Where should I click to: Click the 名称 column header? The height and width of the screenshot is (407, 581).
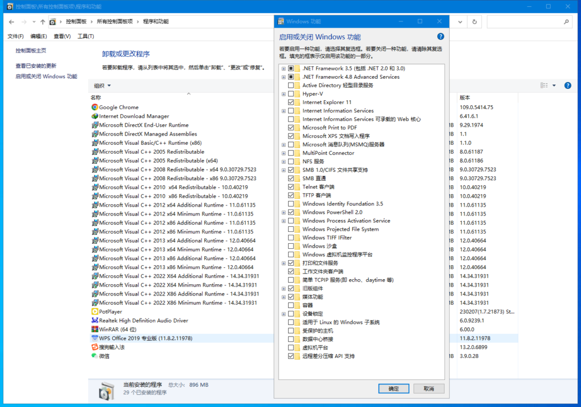(96, 97)
